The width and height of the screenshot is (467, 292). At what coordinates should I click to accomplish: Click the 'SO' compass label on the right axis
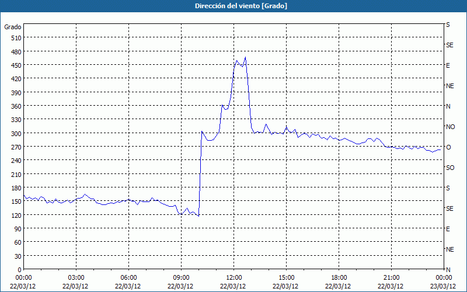(x=450, y=168)
